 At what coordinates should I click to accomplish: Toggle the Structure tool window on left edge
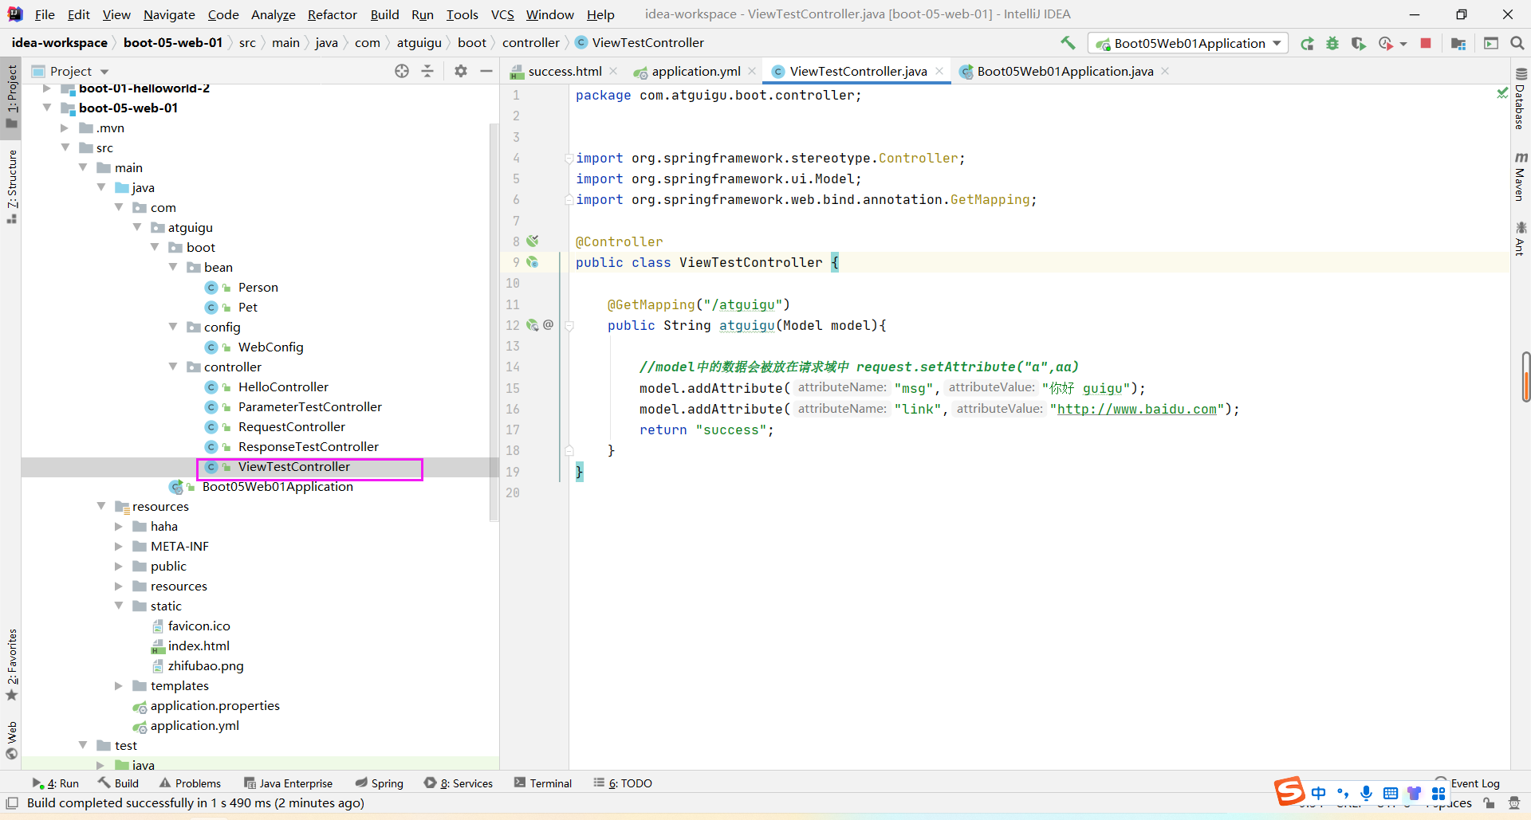[12, 182]
